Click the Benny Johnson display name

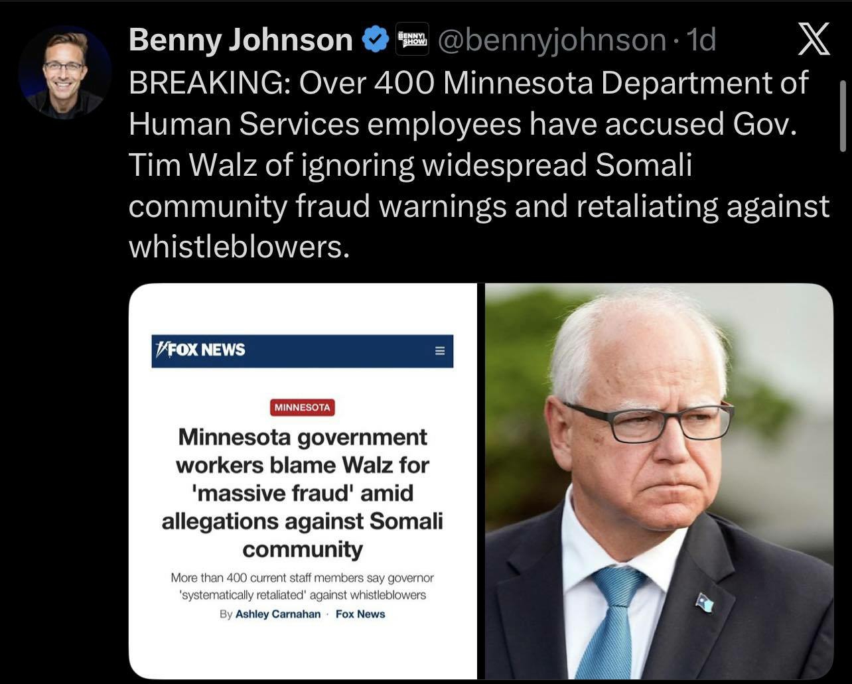[x=241, y=40]
